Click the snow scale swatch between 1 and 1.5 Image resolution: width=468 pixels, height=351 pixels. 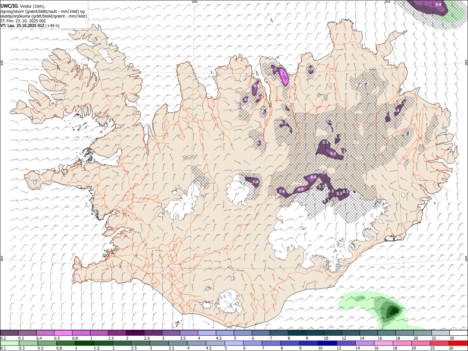[x=99, y=333]
